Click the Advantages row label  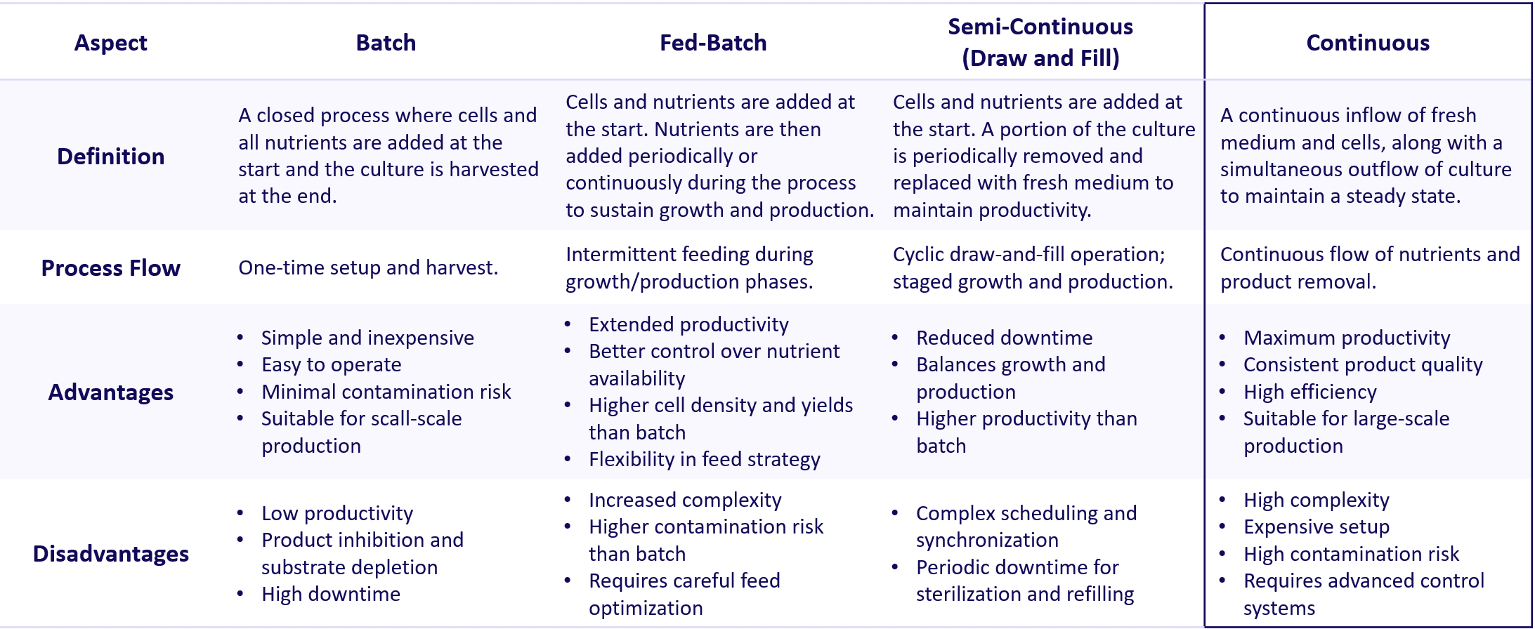110,392
